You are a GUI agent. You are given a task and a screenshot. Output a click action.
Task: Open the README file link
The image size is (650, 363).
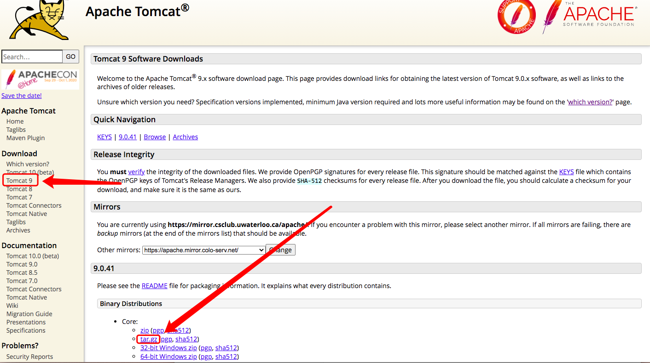[155, 286]
